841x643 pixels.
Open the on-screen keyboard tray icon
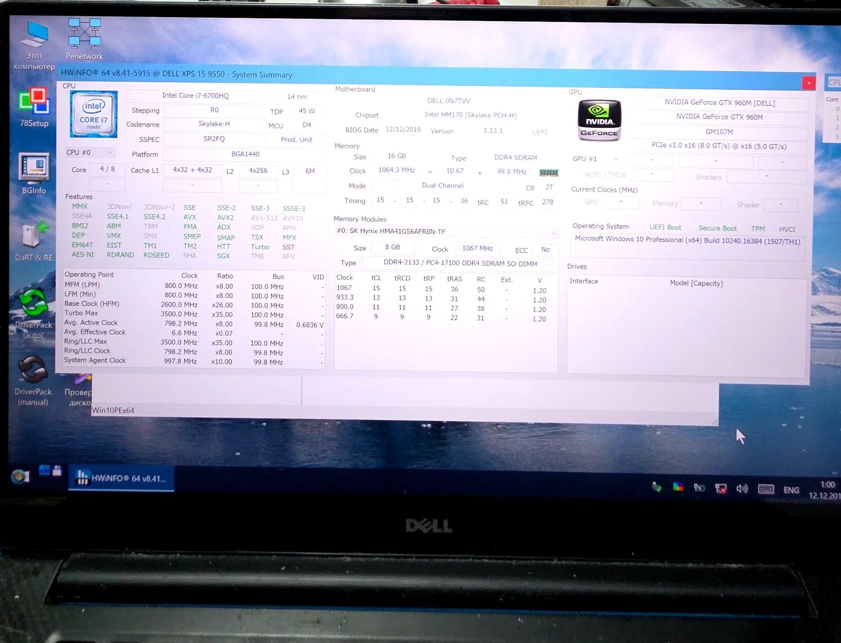click(766, 489)
